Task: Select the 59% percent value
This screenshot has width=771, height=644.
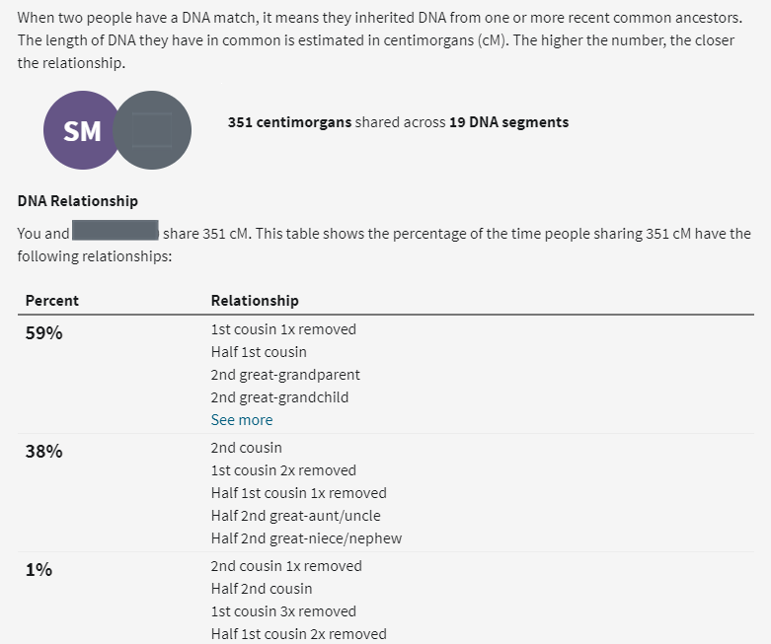Action: pos(43,333)
